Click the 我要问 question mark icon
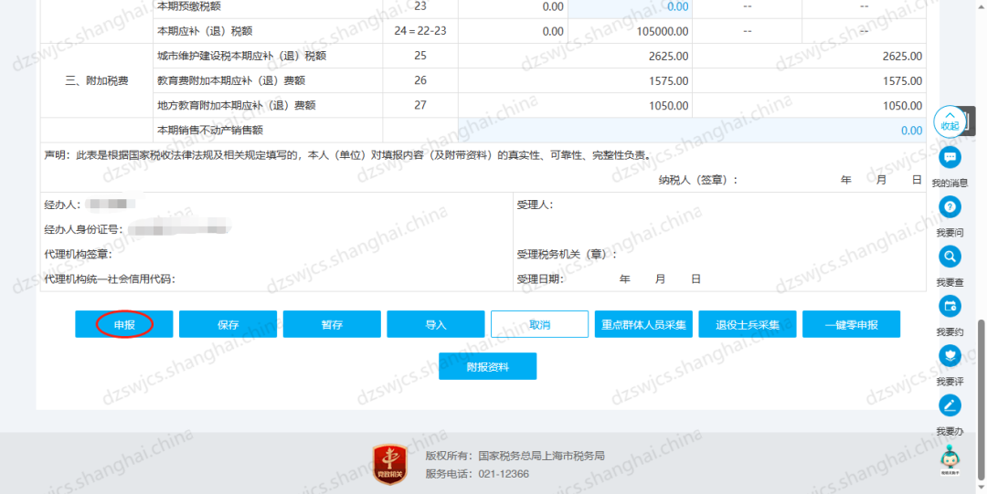The width and height of the screenshot is (987, 494). (950, 208)
